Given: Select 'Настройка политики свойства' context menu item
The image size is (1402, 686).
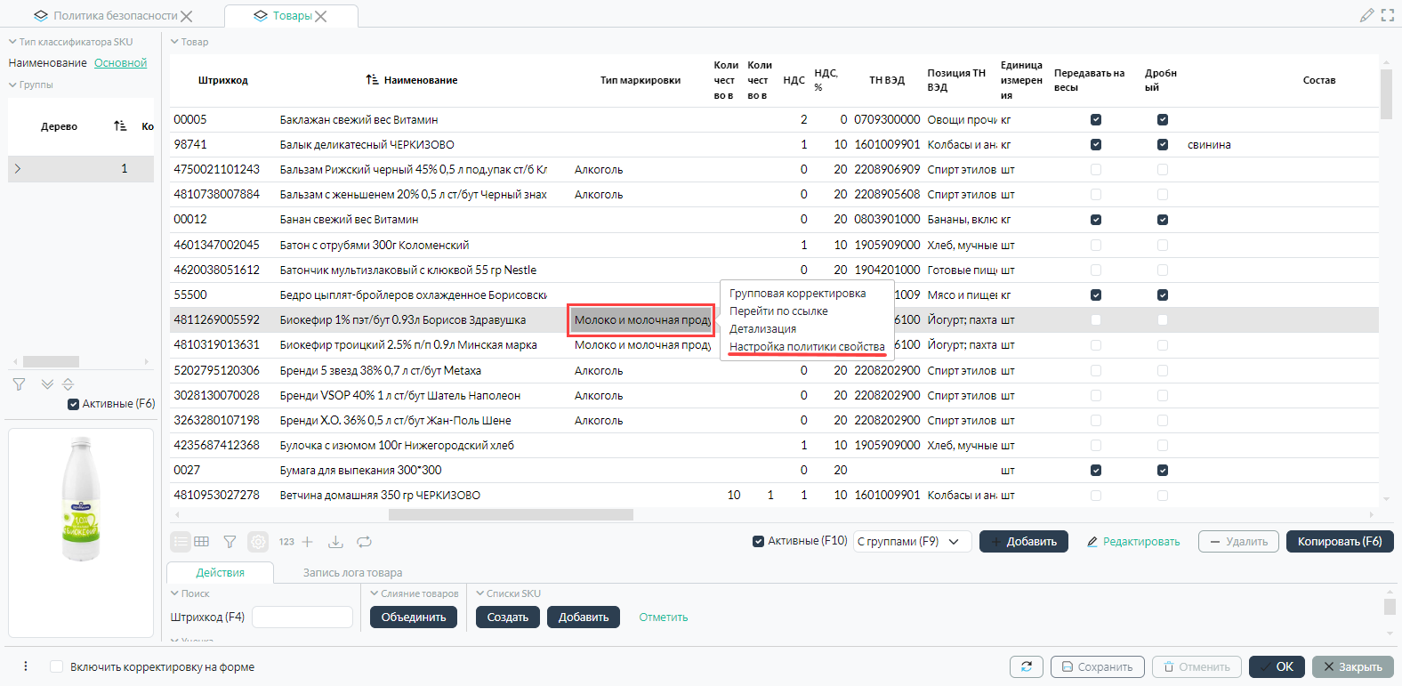Looking at the screenshot, I should 807,346.
